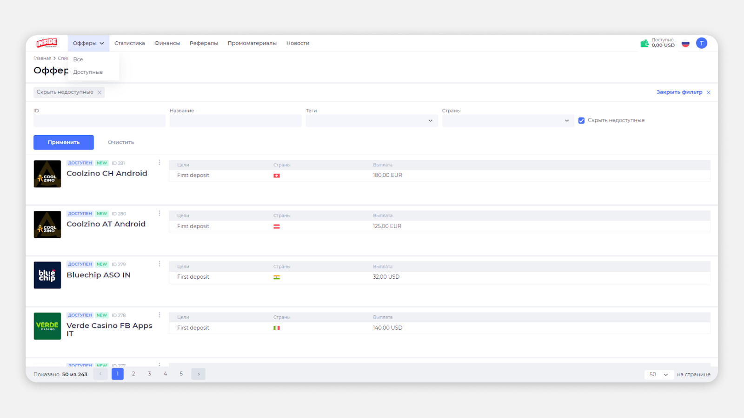Click the Austria flag in Coolzino AT row
This screenshot has height=418, width=744.
(277, 227)
